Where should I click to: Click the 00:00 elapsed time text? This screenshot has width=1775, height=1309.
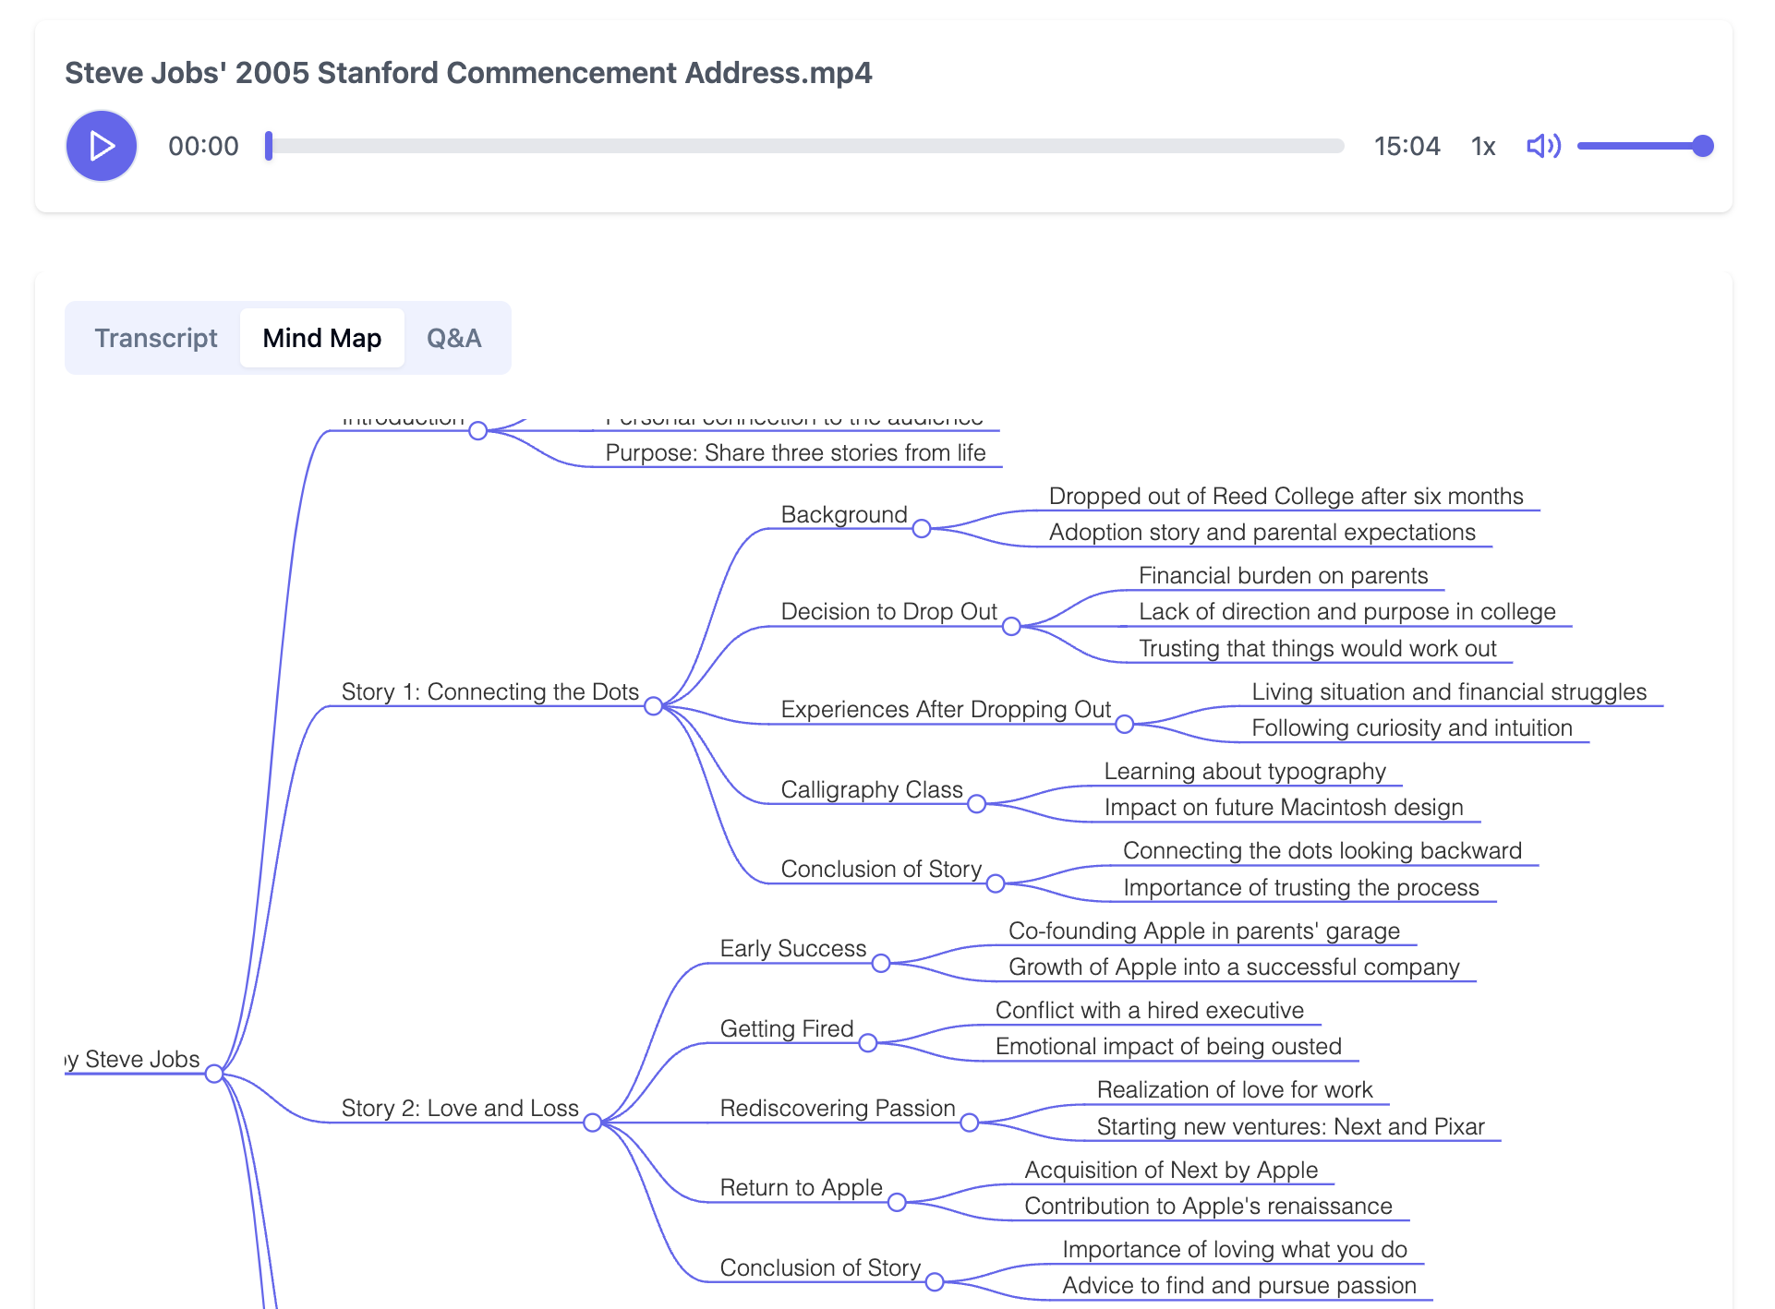pyautogui.click(x=203, y=146)
